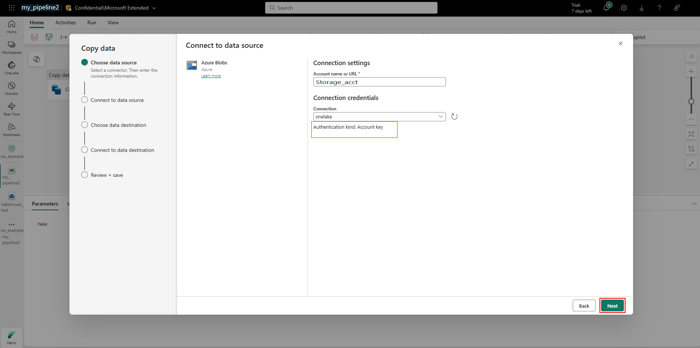Open the Monitor hub icon

point(11,88)
